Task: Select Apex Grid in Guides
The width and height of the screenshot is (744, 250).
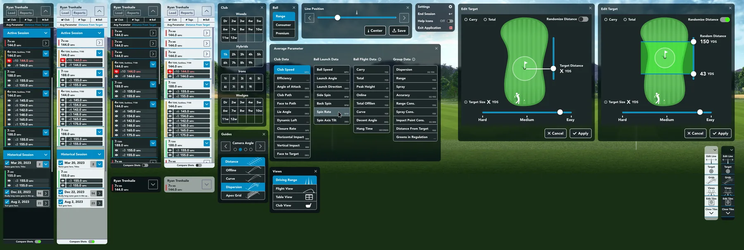Action: [243, 195]
